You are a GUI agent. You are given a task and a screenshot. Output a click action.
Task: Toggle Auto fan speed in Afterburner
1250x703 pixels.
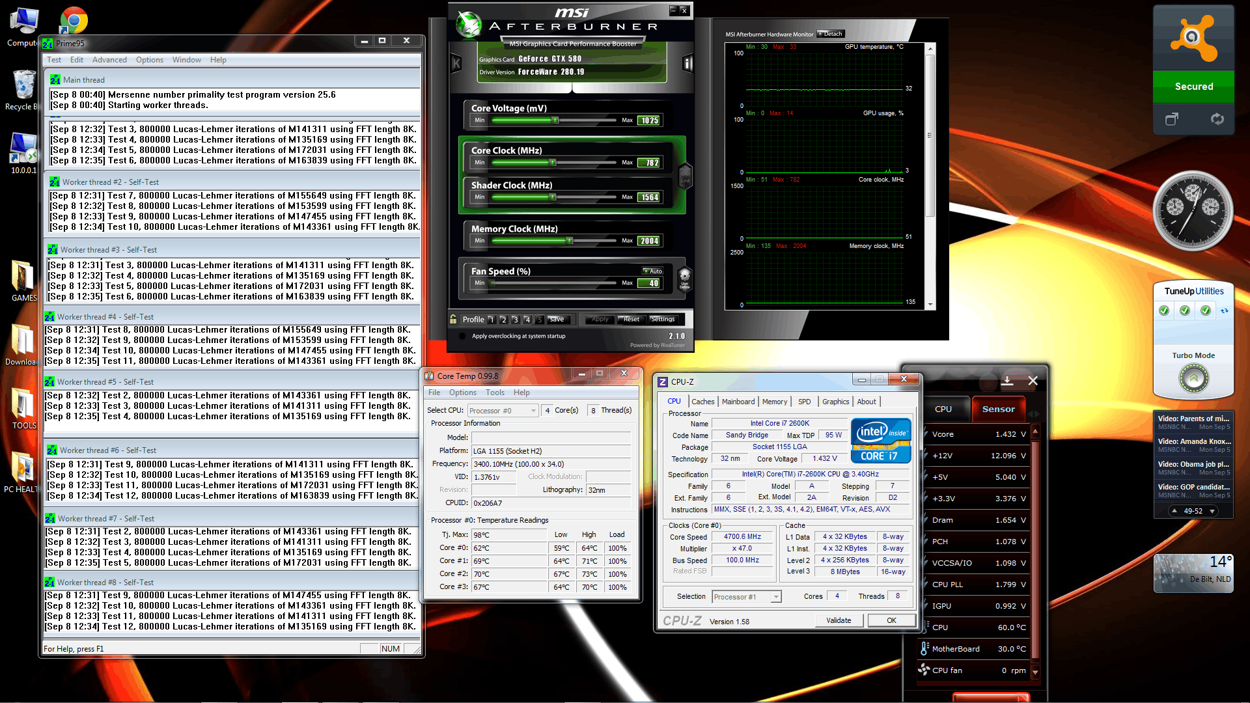coord(652,271)
